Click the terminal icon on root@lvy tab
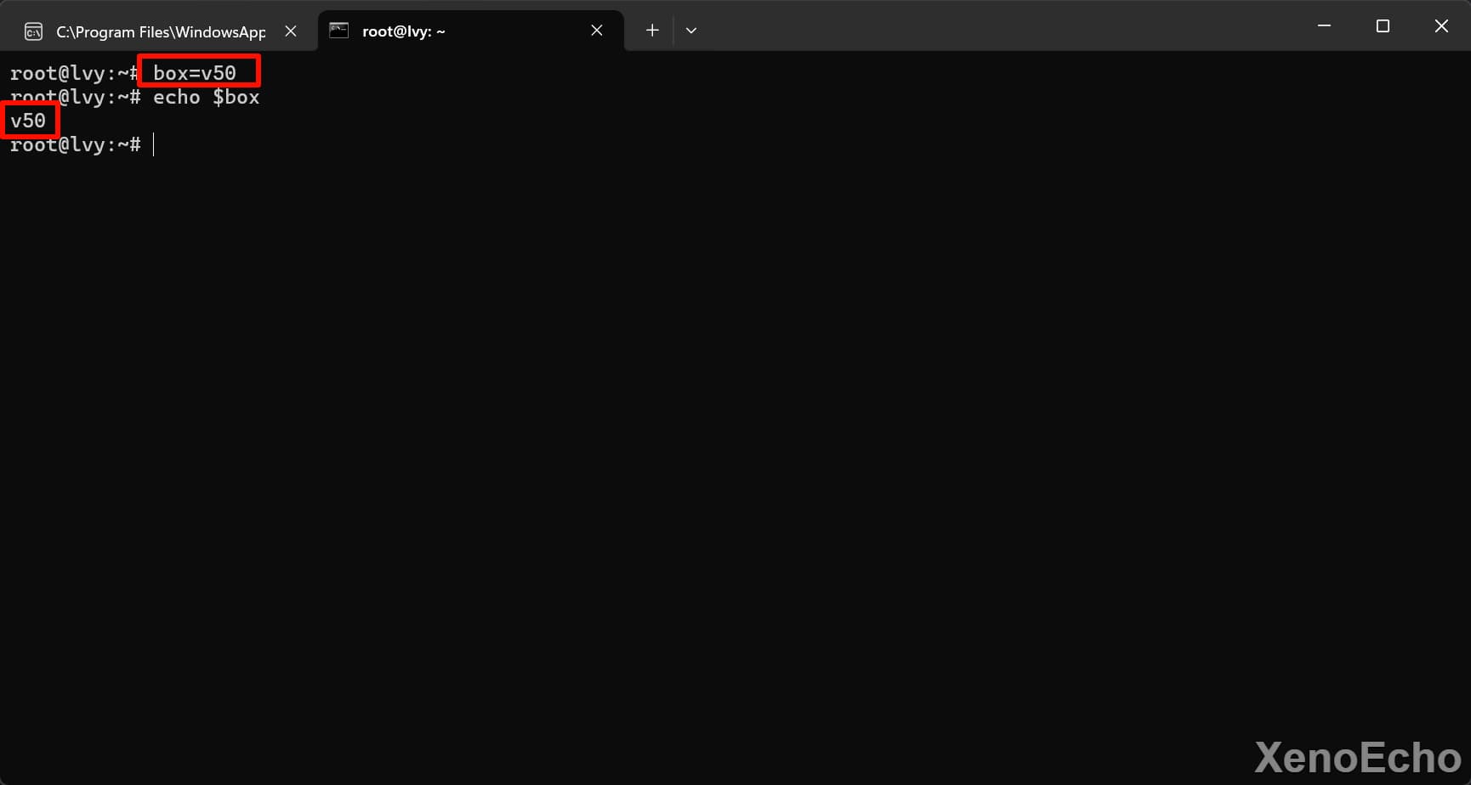 pyautogui.click(x=339, y=31)
